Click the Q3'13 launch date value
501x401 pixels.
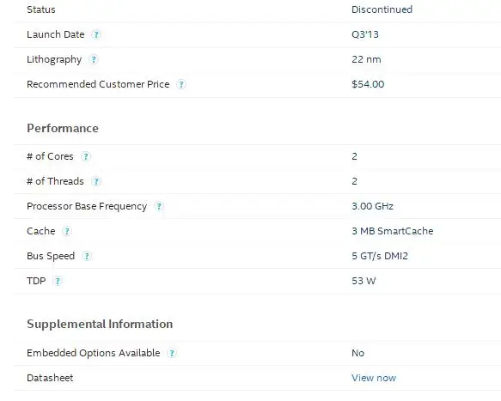tap(365, 34)
